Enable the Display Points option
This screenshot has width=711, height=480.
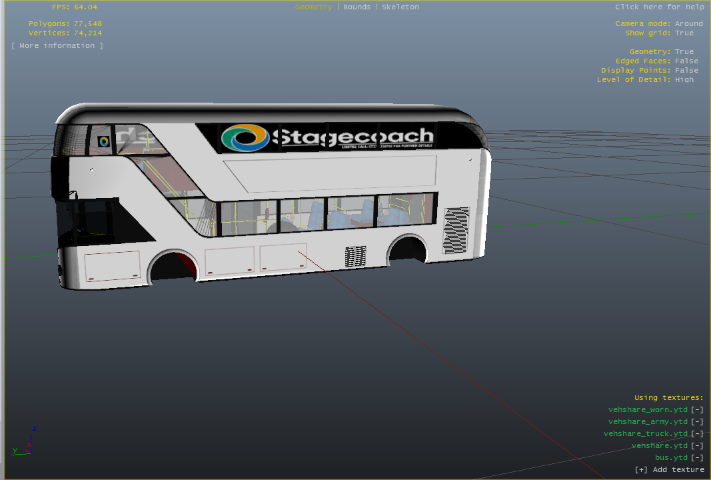[686, 70]
